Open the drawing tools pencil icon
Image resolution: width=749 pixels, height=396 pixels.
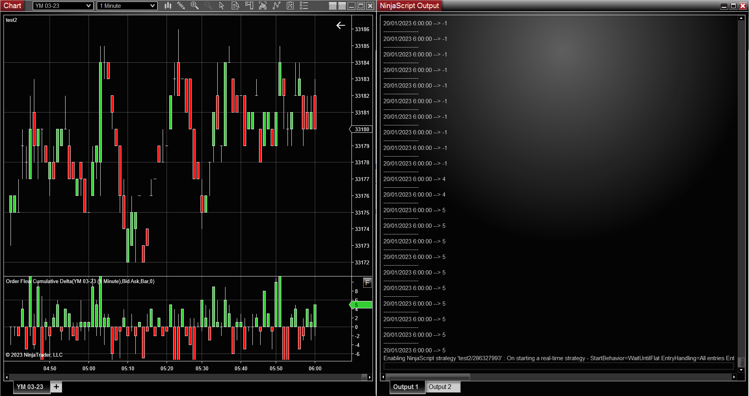(181, 5)
